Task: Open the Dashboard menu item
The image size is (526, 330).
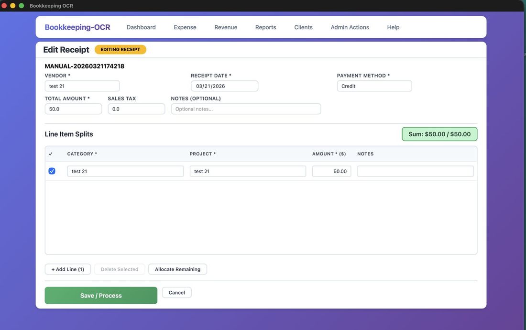Action: coord(141,27)
